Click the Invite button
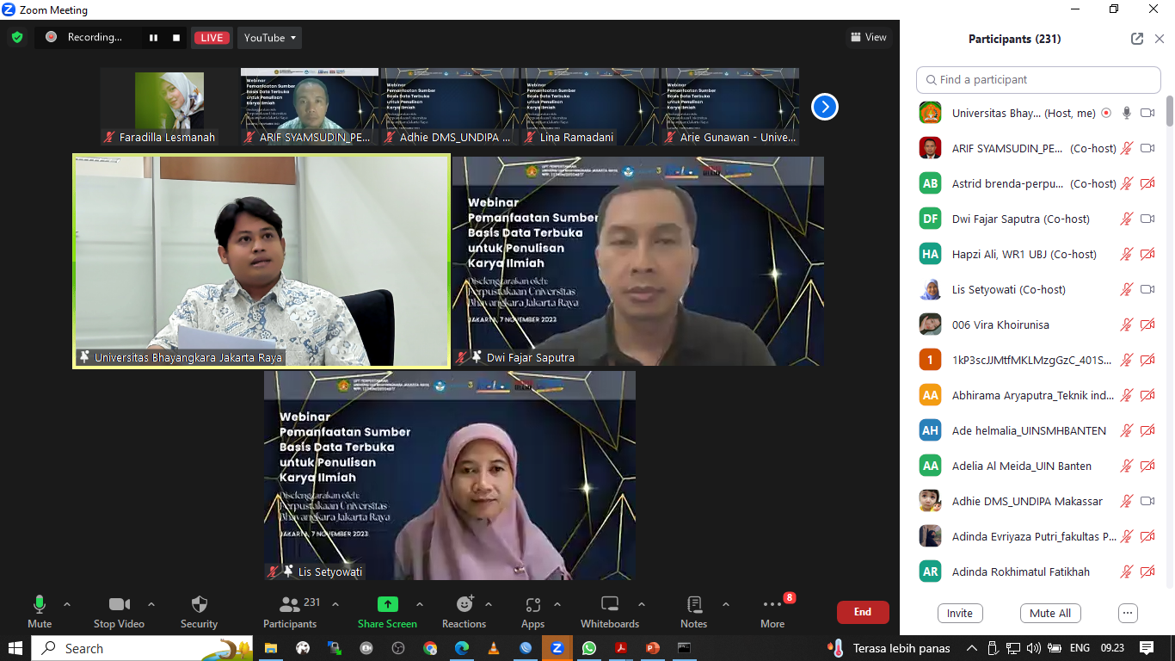 [x=959, y=613]
